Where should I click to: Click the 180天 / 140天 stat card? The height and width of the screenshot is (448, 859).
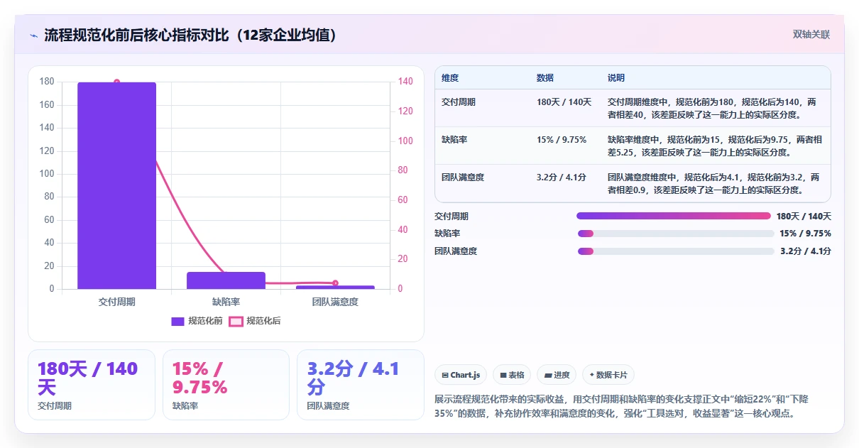[91, 385]
